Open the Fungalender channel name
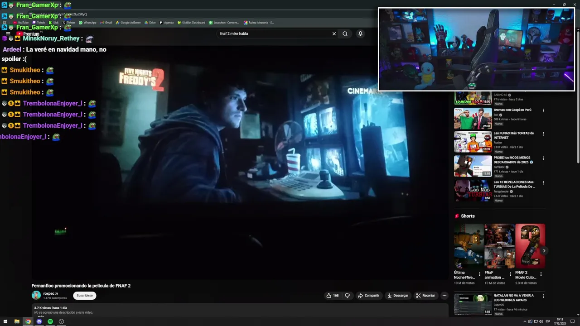The height and width of the screenshot is (326, 580). 502,192
